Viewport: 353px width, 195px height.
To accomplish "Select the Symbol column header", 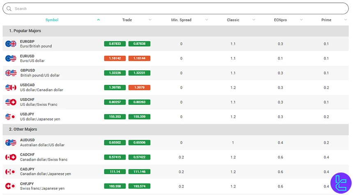I will (x=52, y=20).
